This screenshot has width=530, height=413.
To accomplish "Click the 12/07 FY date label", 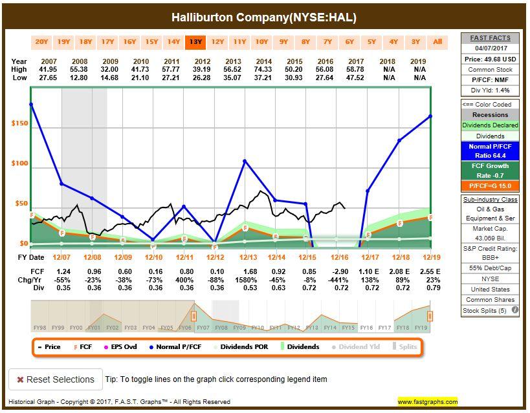I will [61, 257].
